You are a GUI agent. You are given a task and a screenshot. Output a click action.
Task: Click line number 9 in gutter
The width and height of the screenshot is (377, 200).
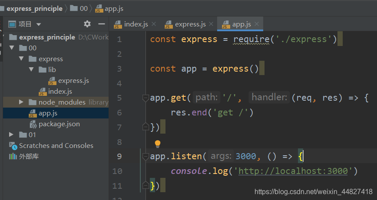119,157
